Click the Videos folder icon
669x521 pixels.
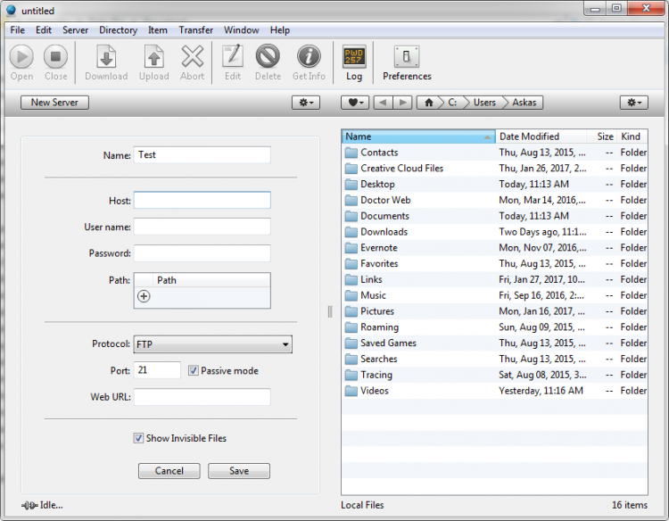coord(351,391)
